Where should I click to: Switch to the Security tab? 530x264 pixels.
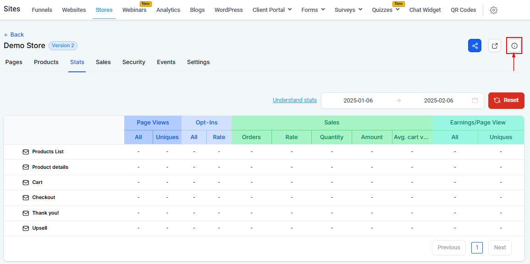(134, 62)
